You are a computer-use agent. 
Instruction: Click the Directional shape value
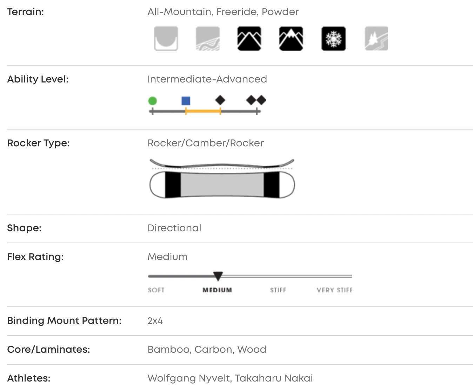[x=174, y=228]
